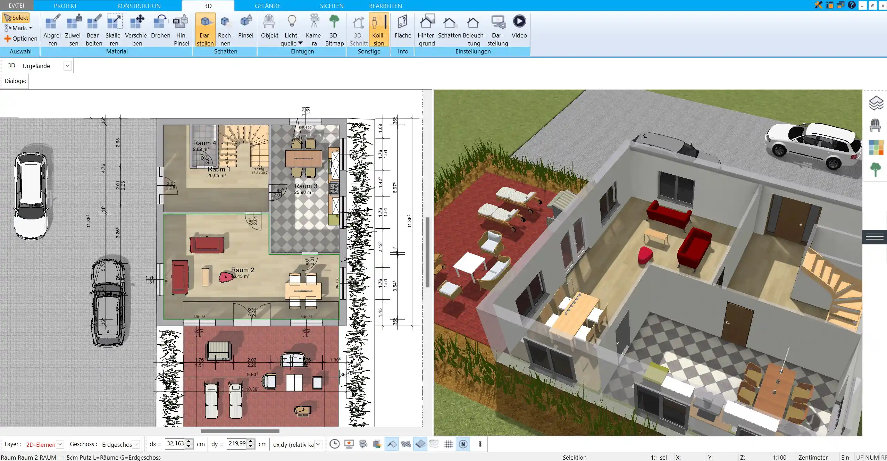Click the dx value input field

(175, 444)
